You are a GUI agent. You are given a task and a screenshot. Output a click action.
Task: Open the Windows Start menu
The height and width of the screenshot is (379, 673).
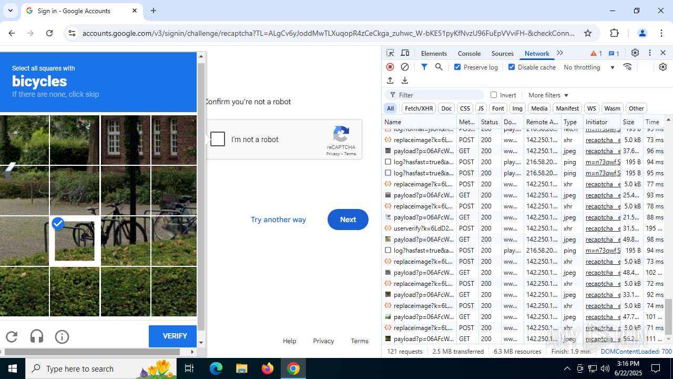tap(13, 368)
